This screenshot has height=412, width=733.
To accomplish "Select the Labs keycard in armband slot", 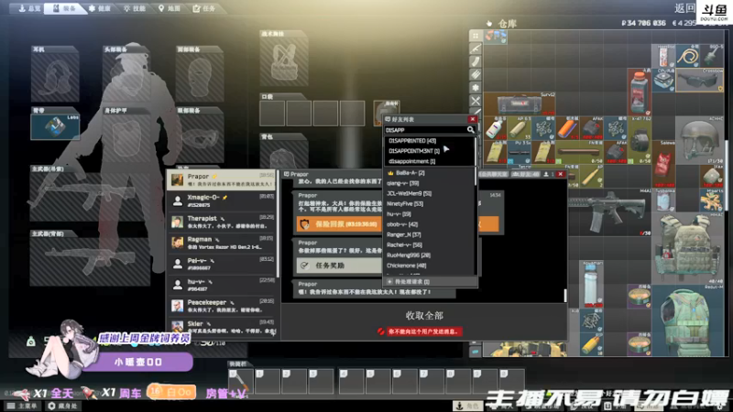I will click(55, 126).
